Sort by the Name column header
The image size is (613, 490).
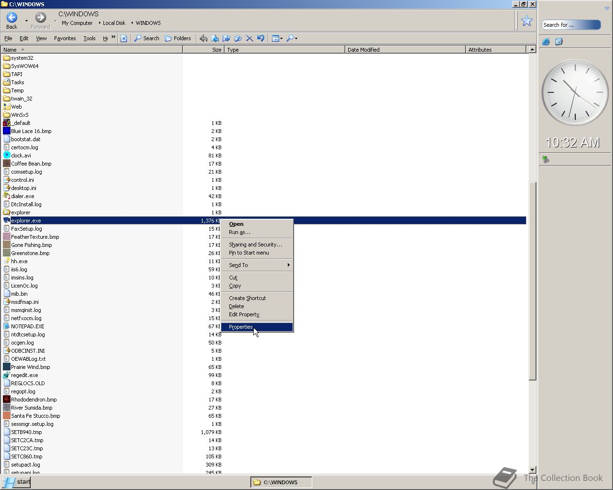[x=91, y=50]
